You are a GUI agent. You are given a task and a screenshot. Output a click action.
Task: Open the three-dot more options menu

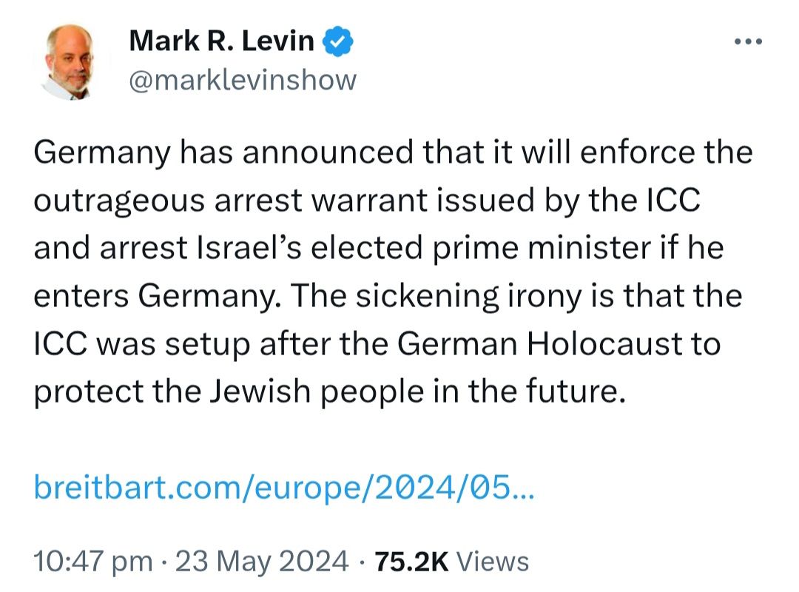pos(748,41)
